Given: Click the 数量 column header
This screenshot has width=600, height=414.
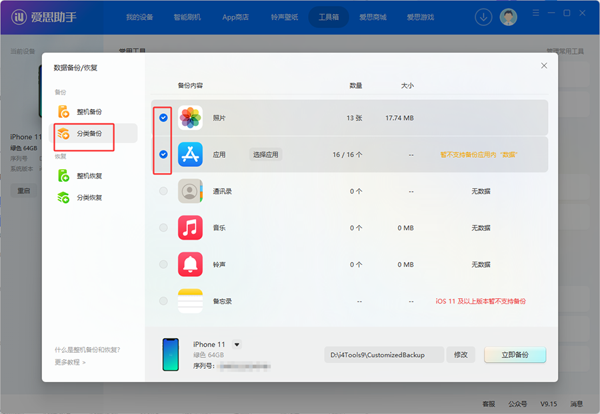Looking at the screenshot, I should 356,86.
